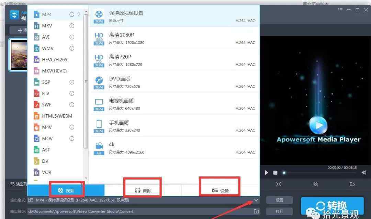Expand MP4 submenu chevron arrow

click(79, 14)
